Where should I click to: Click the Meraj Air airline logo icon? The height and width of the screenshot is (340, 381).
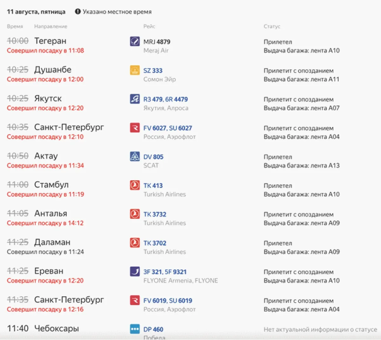click(135, 41)
